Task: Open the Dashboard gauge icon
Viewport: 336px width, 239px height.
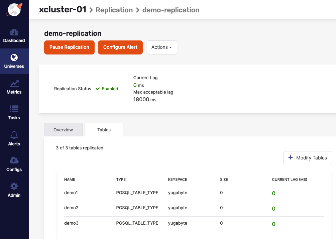Action: (14, 32)
